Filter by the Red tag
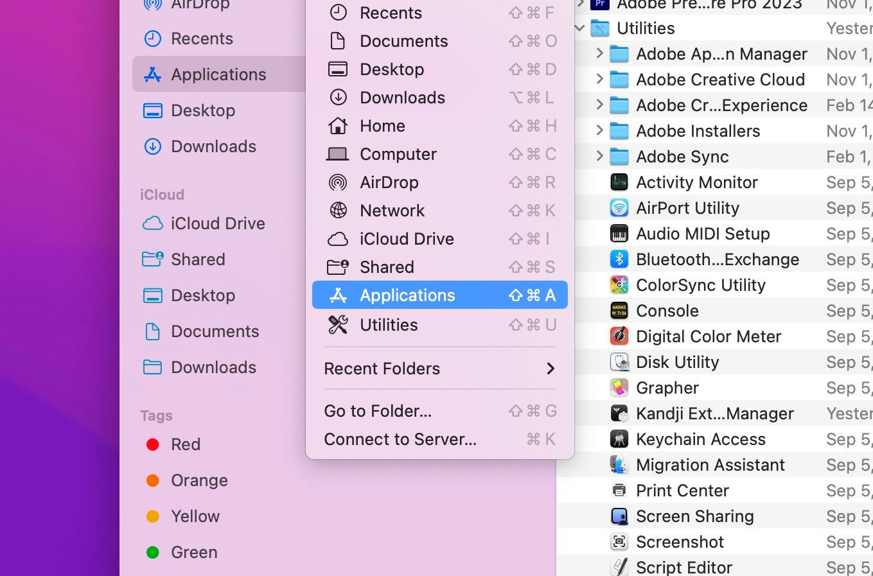 [185, 444]
